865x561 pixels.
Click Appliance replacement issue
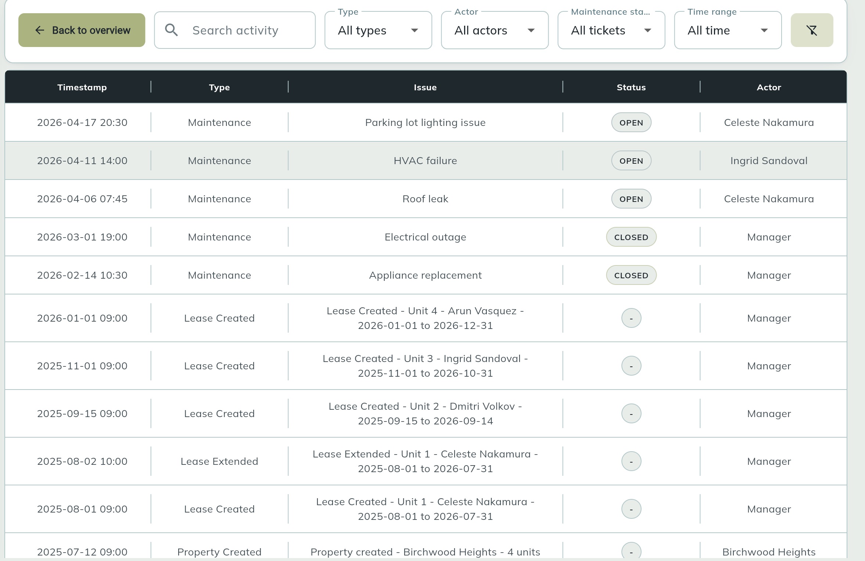pyautogui.click(x=425, y=275)
